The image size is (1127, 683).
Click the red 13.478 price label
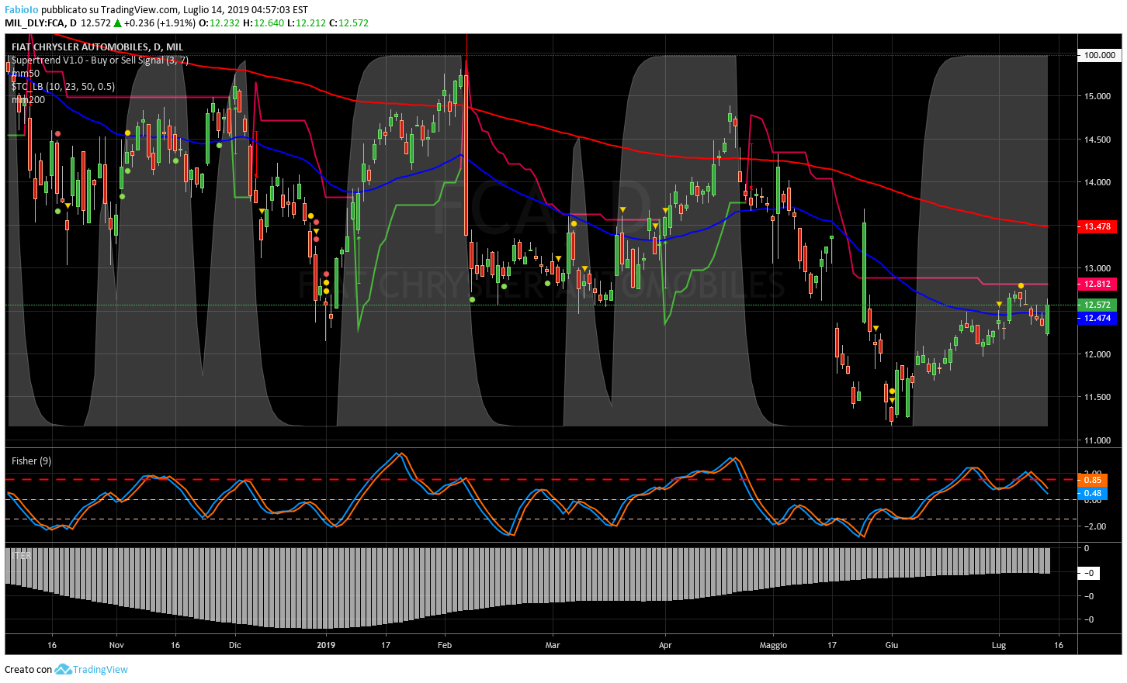1097,226
